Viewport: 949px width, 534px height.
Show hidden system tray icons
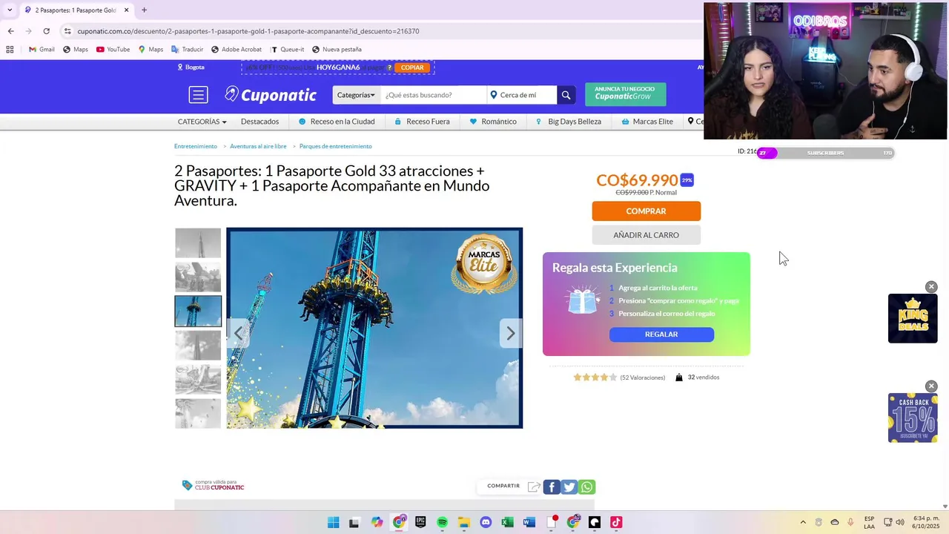(x=802, y=522)
